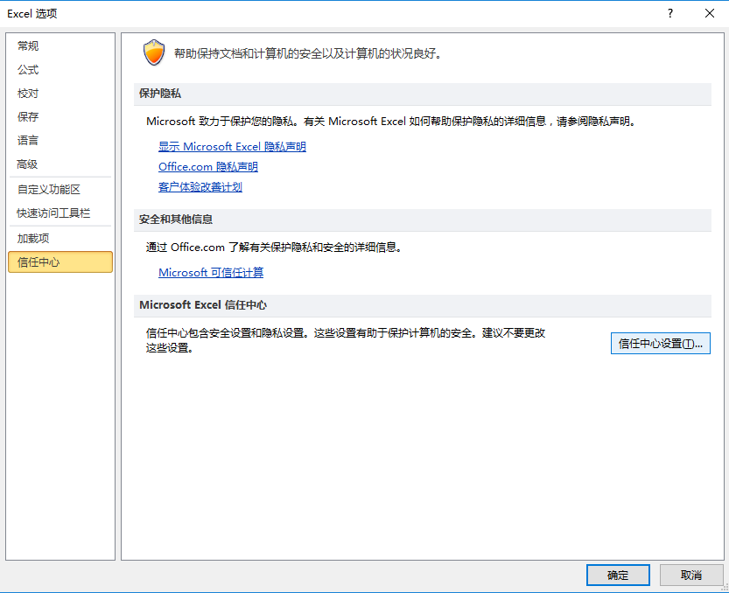
Task: Open 信任中心设置 button
Action: click(660, 344)
